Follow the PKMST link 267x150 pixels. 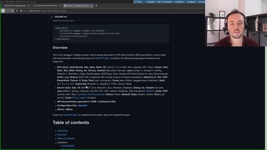pyautogui.click(x=150, y=91)
